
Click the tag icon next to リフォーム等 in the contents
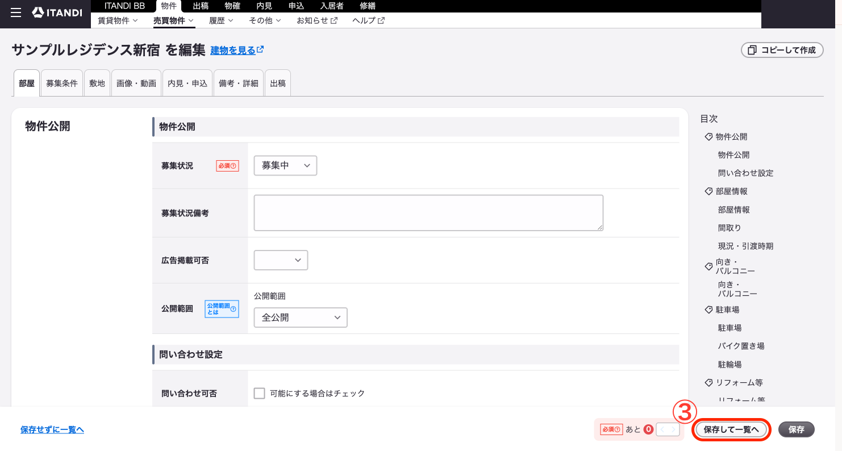[708, 382]
